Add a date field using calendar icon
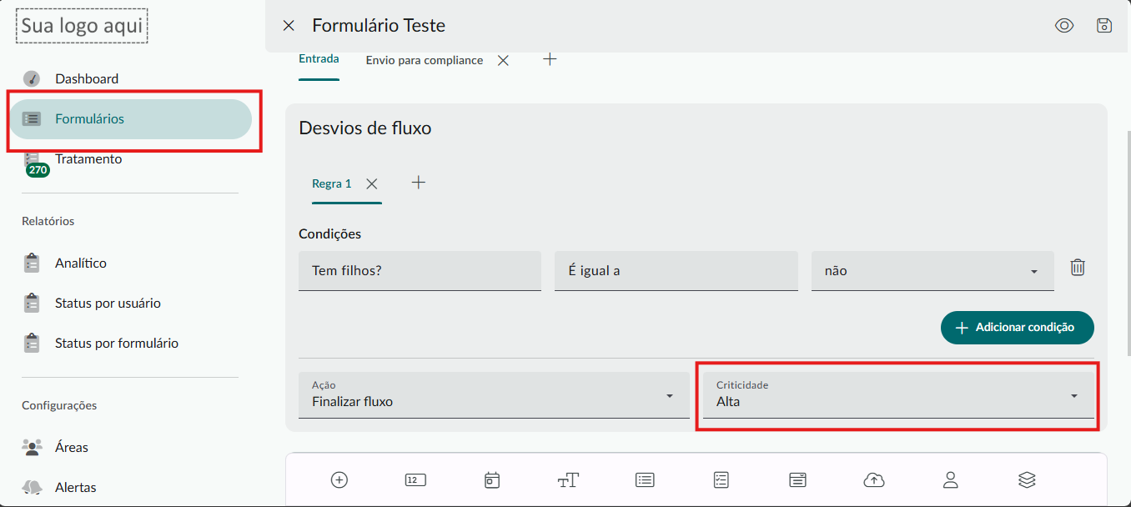 pos(492,479)
